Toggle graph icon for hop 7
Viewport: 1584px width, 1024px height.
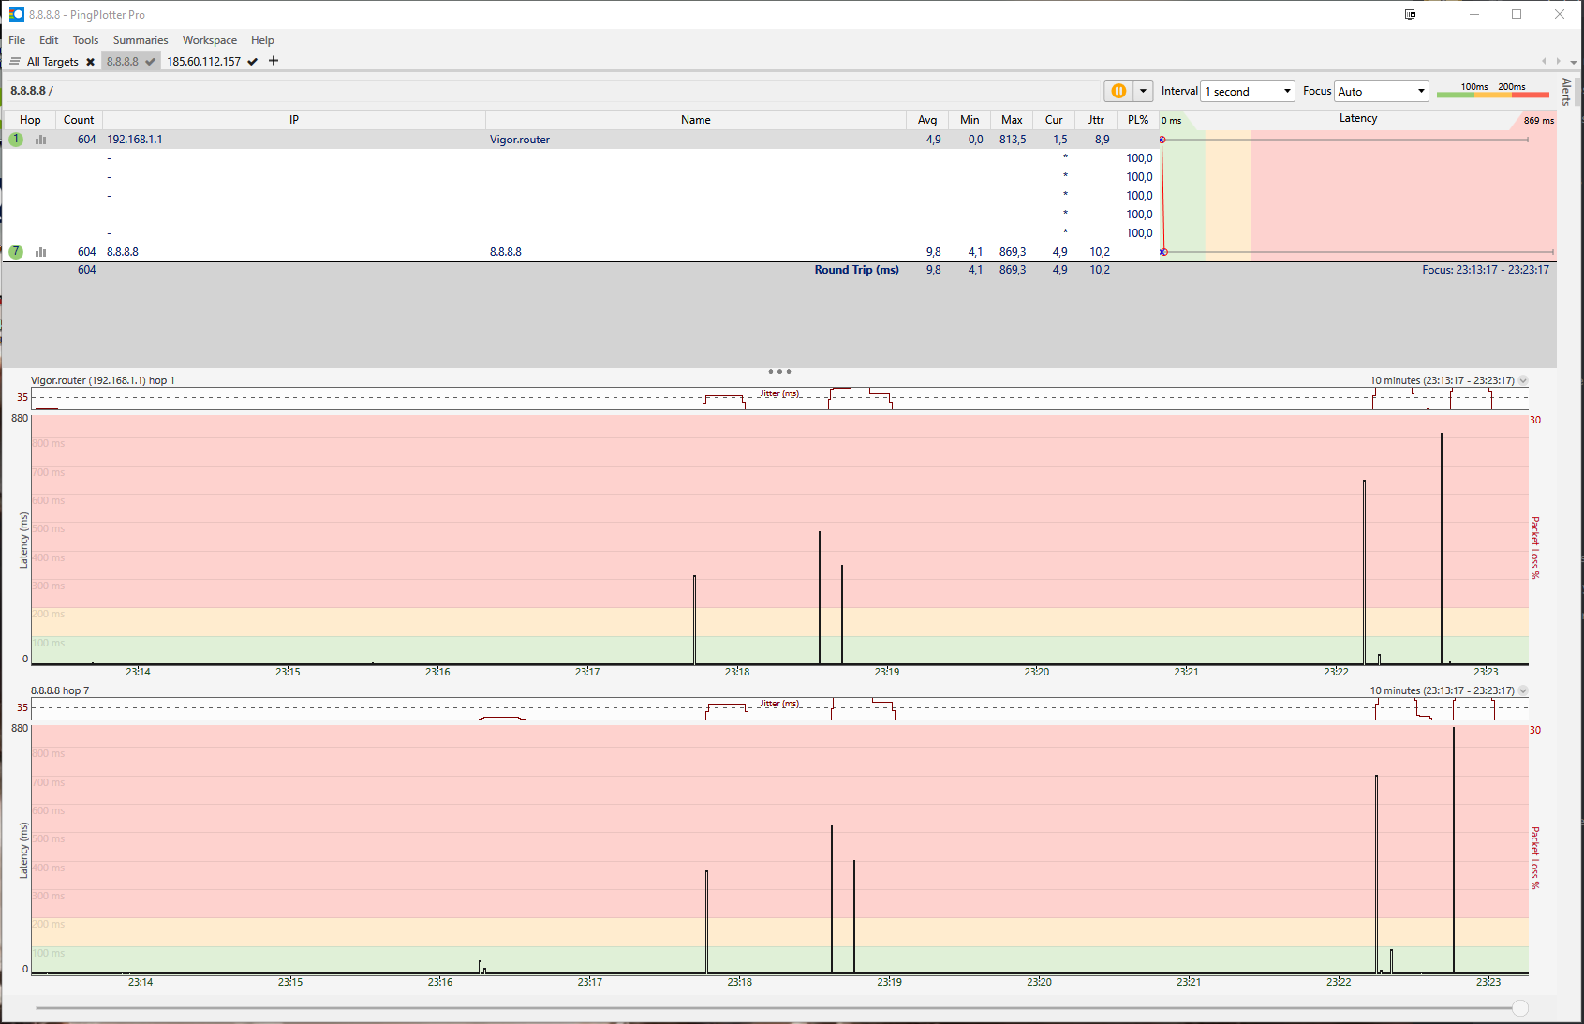[41, 252]
